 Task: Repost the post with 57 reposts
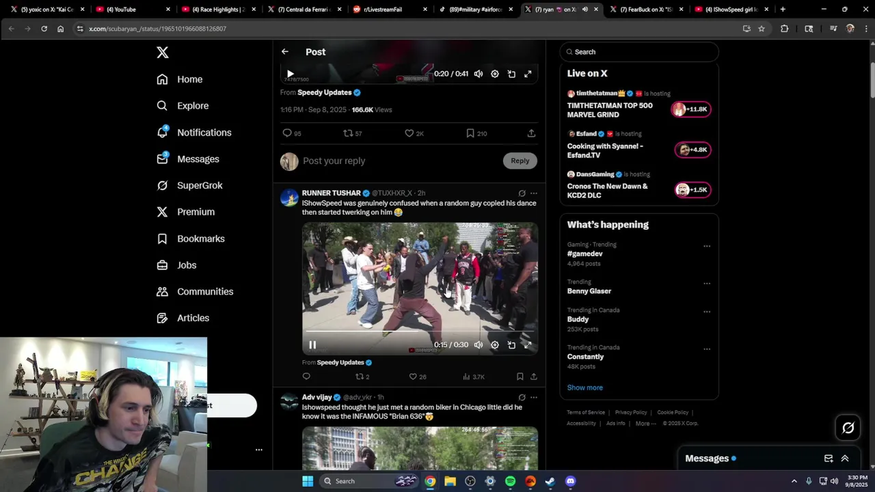pos(352,133)
